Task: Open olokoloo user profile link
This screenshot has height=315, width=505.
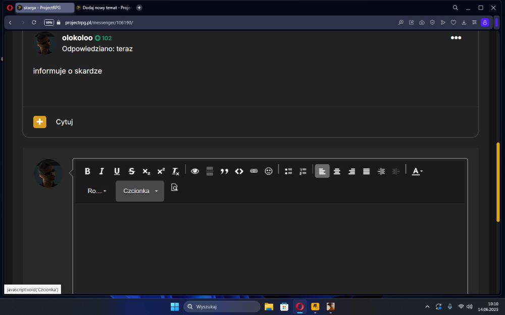Action: [x=77, y=38]
